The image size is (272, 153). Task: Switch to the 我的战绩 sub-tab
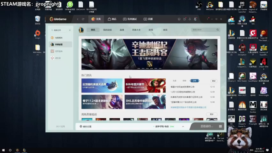coord(107,30)
